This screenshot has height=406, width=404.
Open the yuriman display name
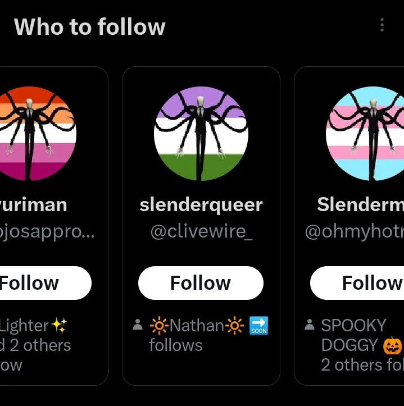pyautogui.click(x=34, y=205)
